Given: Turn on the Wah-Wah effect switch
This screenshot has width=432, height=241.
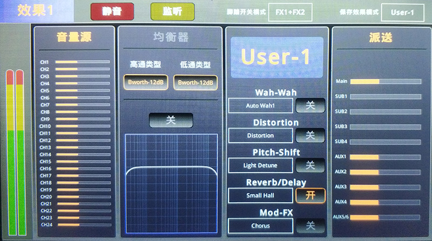Looking at the screenshot, I should click(x=310, y=105).
